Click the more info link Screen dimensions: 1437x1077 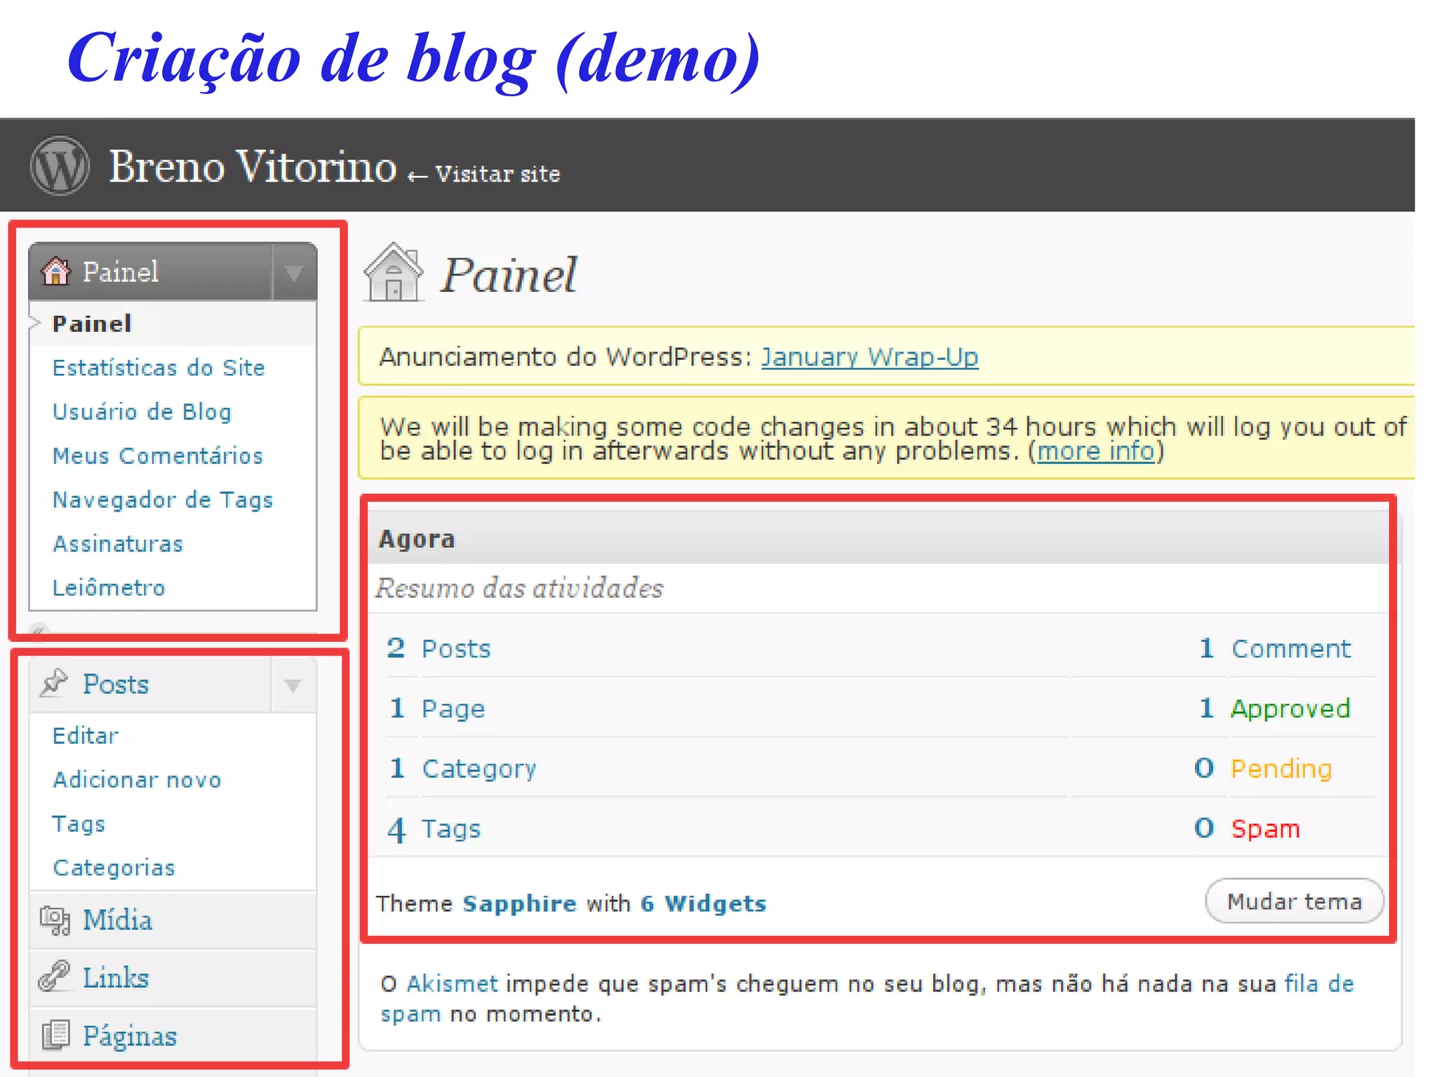pos(1096,450)
